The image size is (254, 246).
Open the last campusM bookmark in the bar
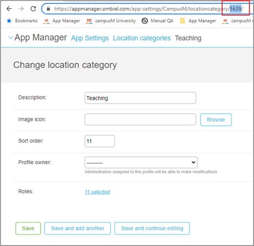[x=238, y=21]
